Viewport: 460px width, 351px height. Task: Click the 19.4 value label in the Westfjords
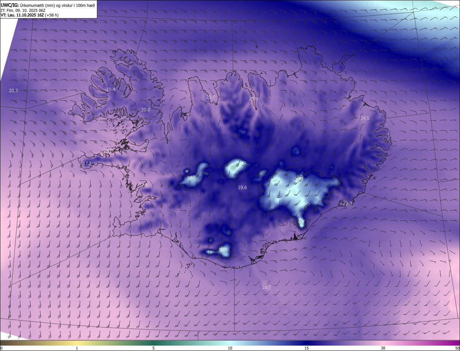coord(111,89)
